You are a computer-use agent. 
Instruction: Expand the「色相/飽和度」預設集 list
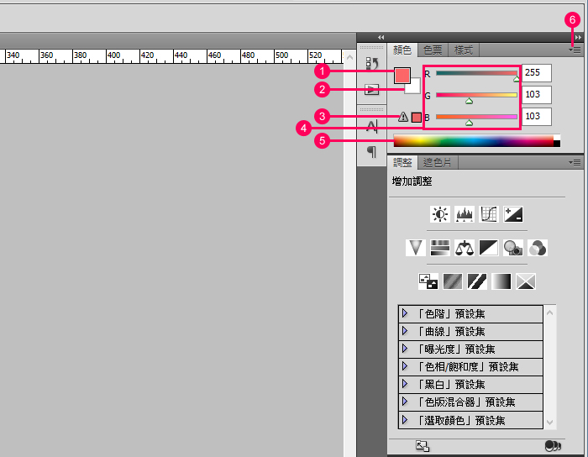pyautogui.click(x=404, y=366)
